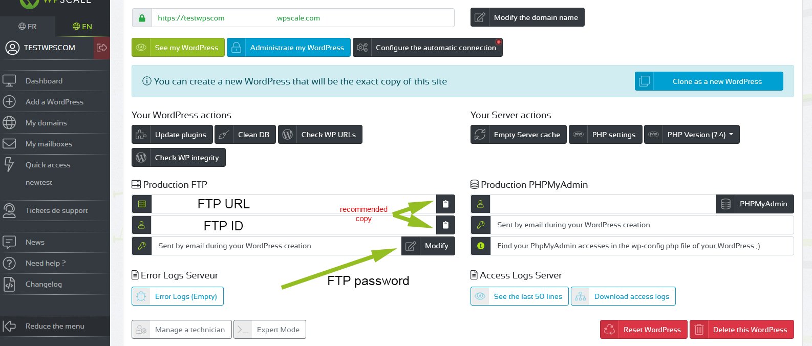Click the My mailboxes envelope icon
Viewport: 812px width, 346px height.
point(9,144)
